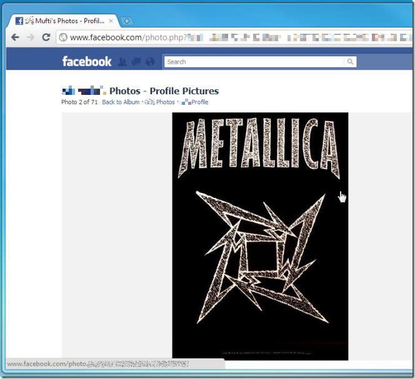Click inside the Facebook Search field

253,62
